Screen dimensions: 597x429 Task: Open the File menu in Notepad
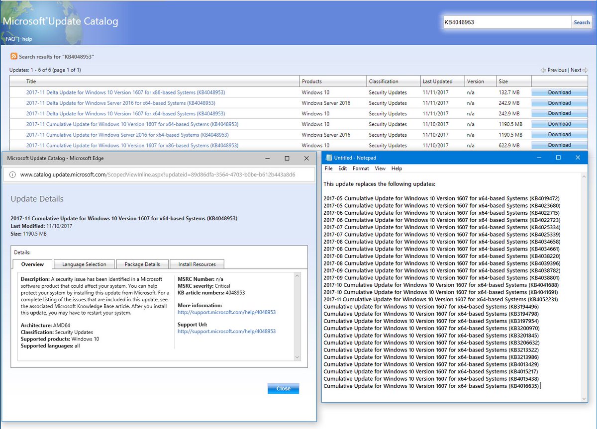coord(328,169)
